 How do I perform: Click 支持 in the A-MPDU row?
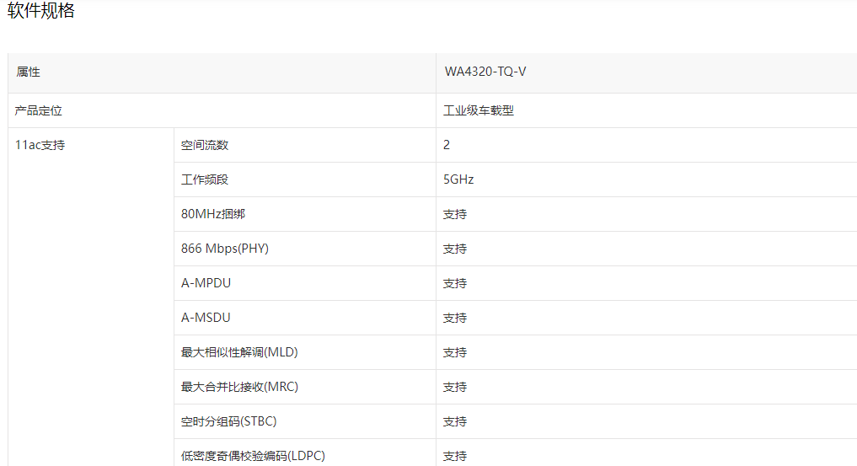tap(455, 283)
